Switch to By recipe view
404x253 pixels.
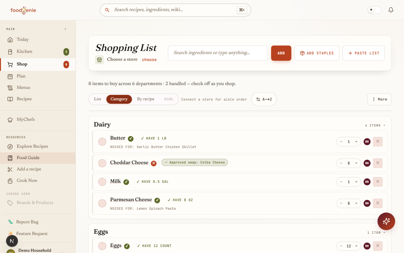tap(146, 99)
